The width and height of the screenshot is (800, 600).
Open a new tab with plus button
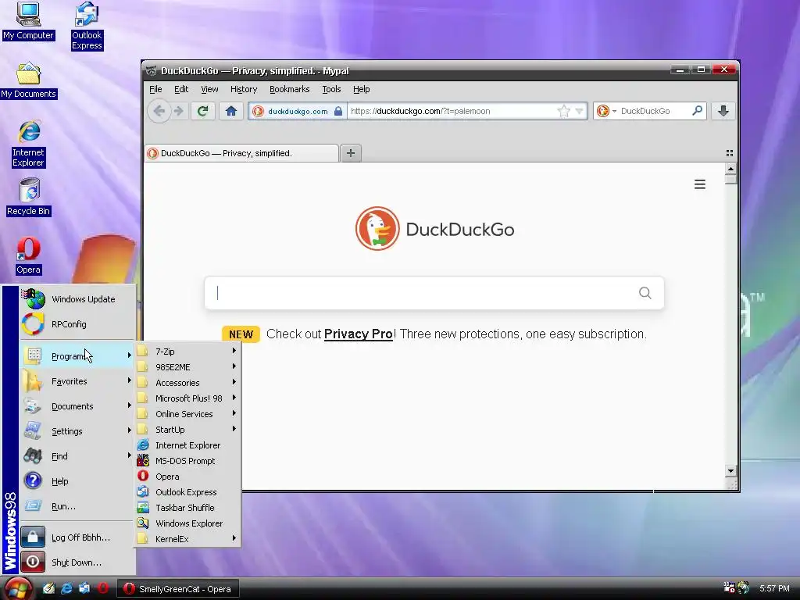tap(351, 153)
